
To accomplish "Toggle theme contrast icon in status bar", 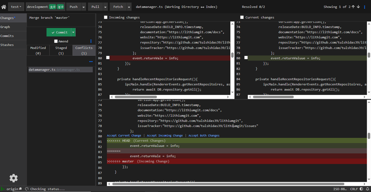I will coord(361,189).
